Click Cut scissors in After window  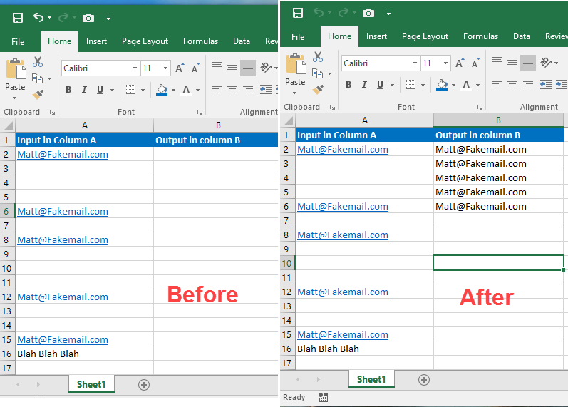click(x=318, y=56)
